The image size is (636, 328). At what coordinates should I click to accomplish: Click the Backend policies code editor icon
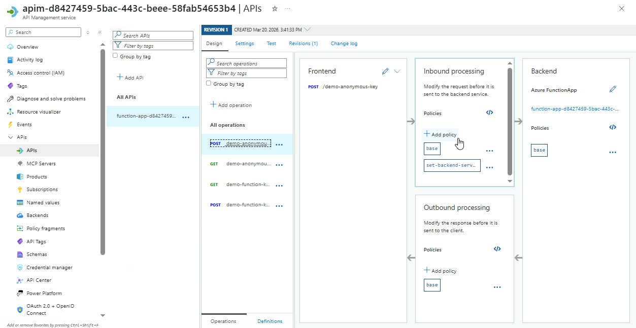point(613,128)
